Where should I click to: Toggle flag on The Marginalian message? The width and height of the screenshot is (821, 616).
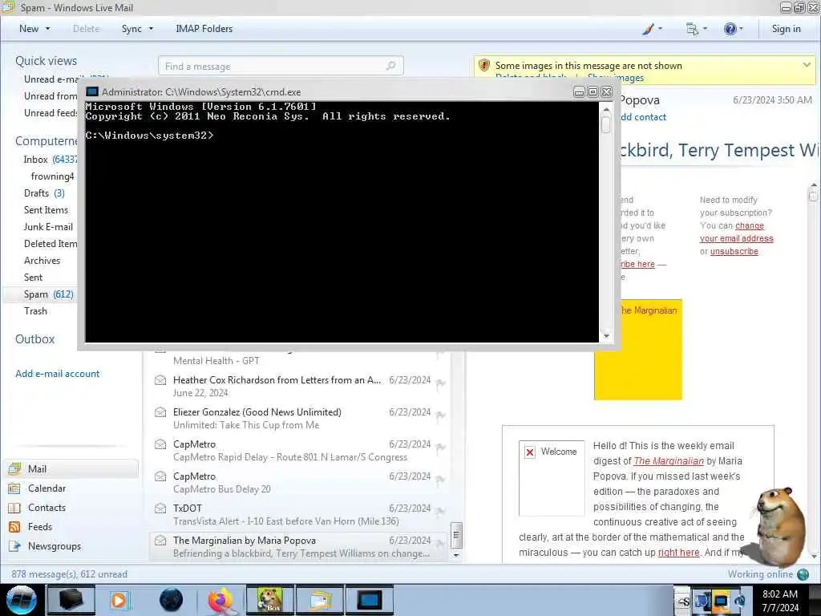(x=441, y=543)
